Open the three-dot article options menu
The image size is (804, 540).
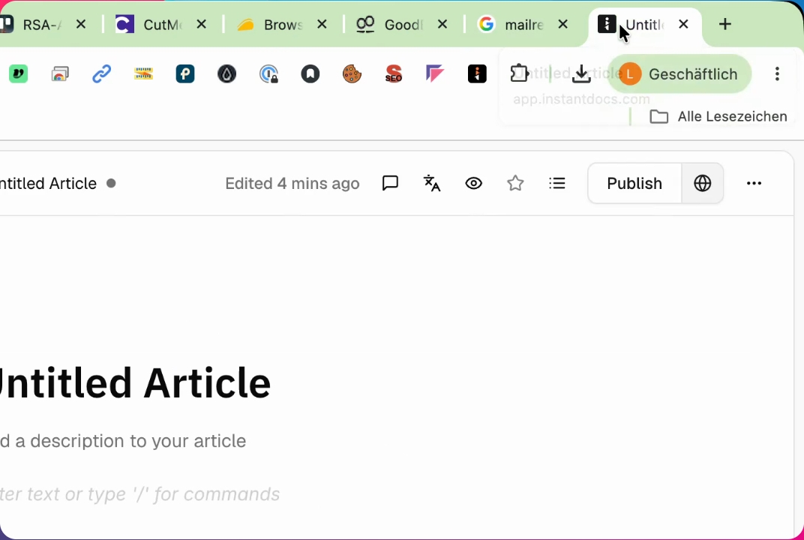[754, 184]
